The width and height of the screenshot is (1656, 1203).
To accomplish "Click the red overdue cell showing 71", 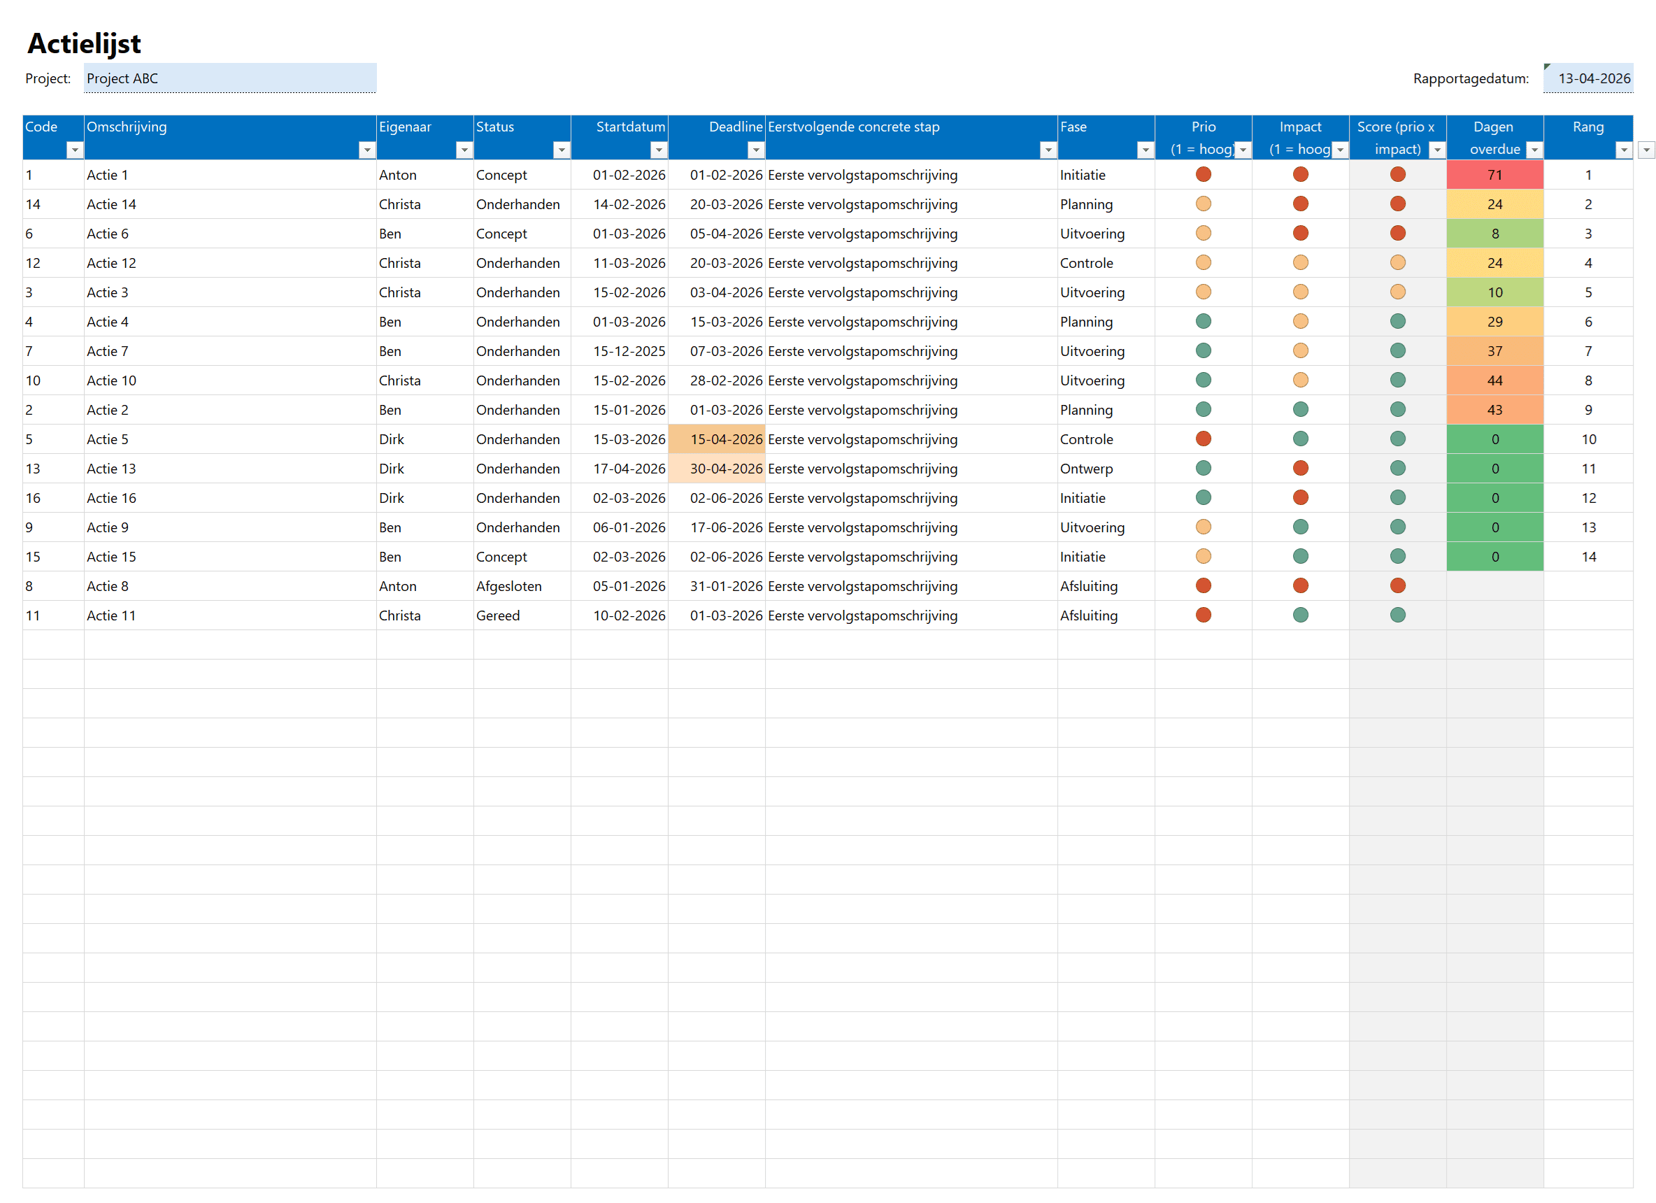I will point(1494,175).
